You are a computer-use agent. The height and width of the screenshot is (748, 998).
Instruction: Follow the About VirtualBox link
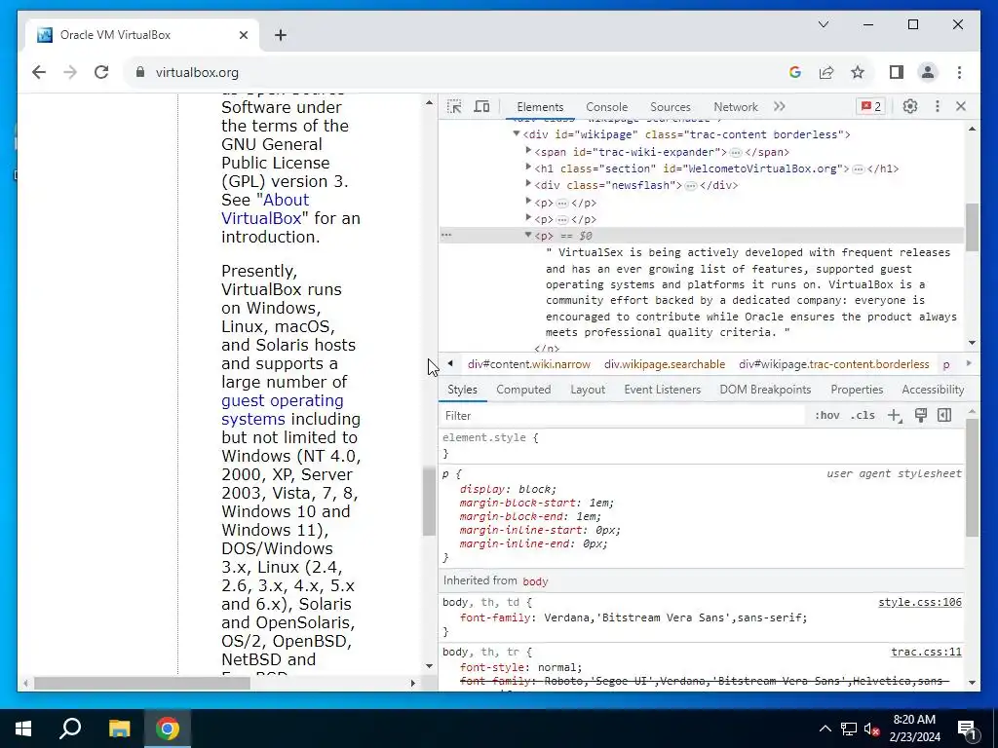(265, 208)
